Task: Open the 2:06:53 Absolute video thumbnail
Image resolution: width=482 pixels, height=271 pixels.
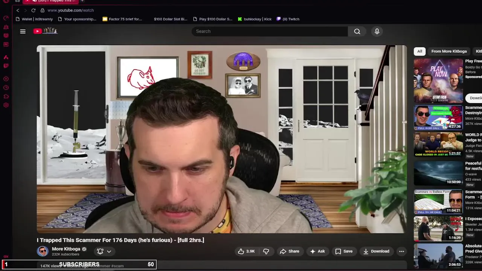Action: (x=438, y=256)
